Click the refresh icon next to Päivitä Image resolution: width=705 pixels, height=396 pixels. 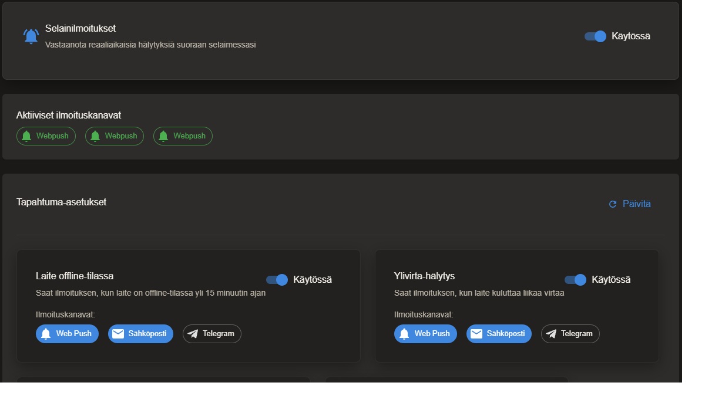(x=613, y=204)
